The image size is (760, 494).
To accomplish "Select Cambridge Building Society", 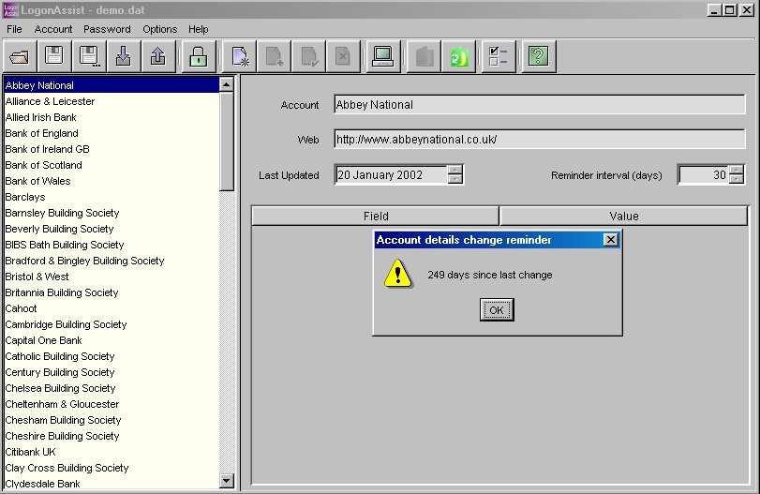I will click(112, 325).
